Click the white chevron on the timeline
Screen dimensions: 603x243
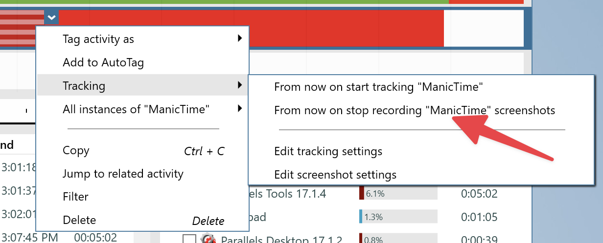(x=51, y=18)
